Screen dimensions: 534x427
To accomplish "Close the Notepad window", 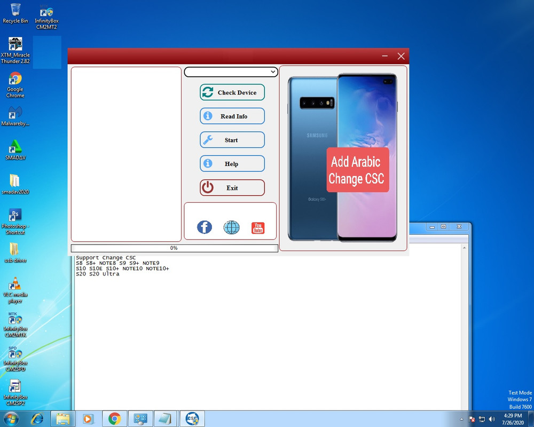I will point(459,227).
